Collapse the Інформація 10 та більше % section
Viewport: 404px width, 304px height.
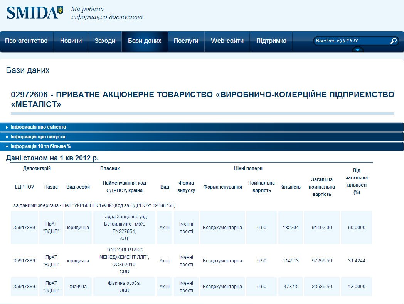pyautogui.click(x=202, y=146)
